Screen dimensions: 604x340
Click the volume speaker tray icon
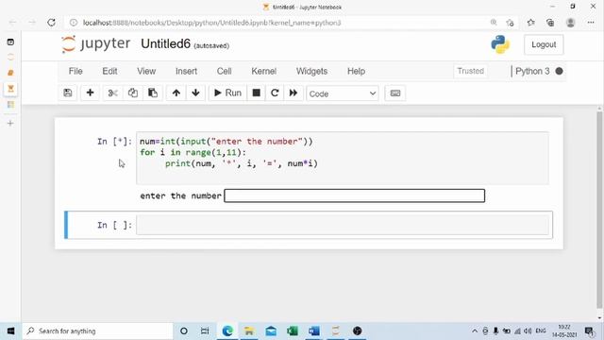[528, 331]
